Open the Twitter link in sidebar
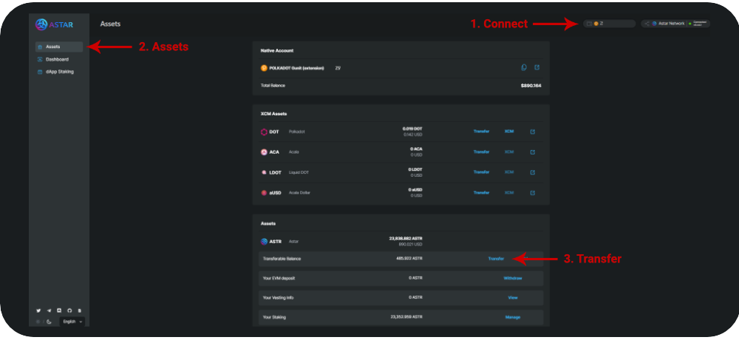This screenshot has height=340, width=739. [38, 310]
